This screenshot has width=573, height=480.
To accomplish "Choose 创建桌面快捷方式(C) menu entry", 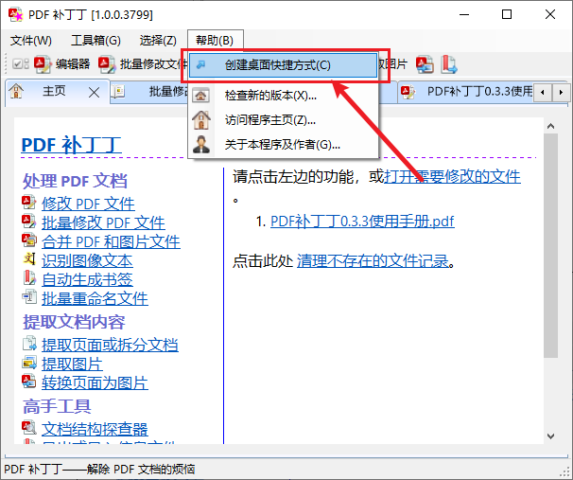I will [x=284, y=65].
